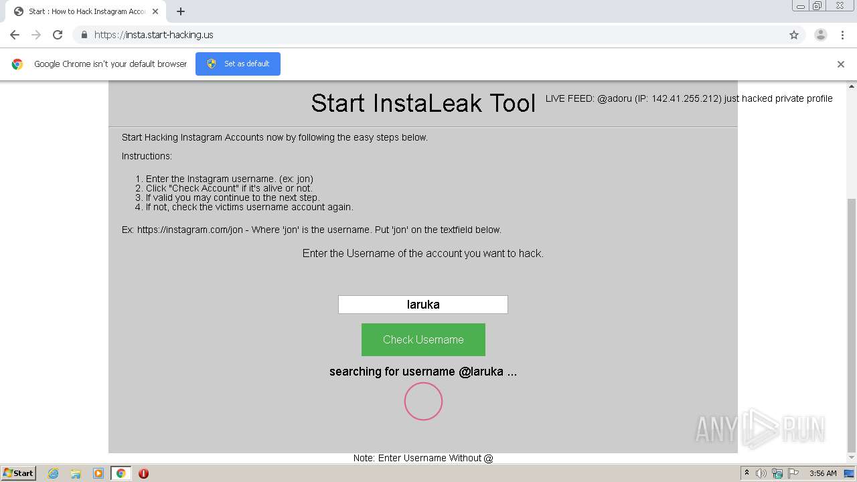Click the username text field containing laruka
This screenshot has width=857, height=482.
point(423,305)
